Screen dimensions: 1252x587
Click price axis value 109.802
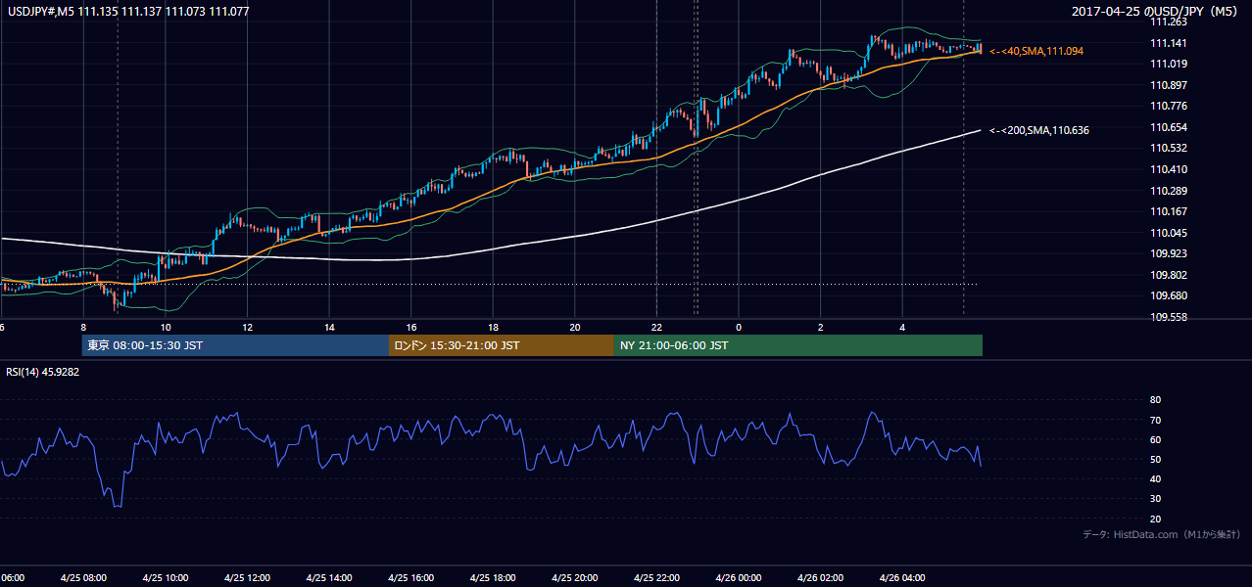click(1168, 275)
